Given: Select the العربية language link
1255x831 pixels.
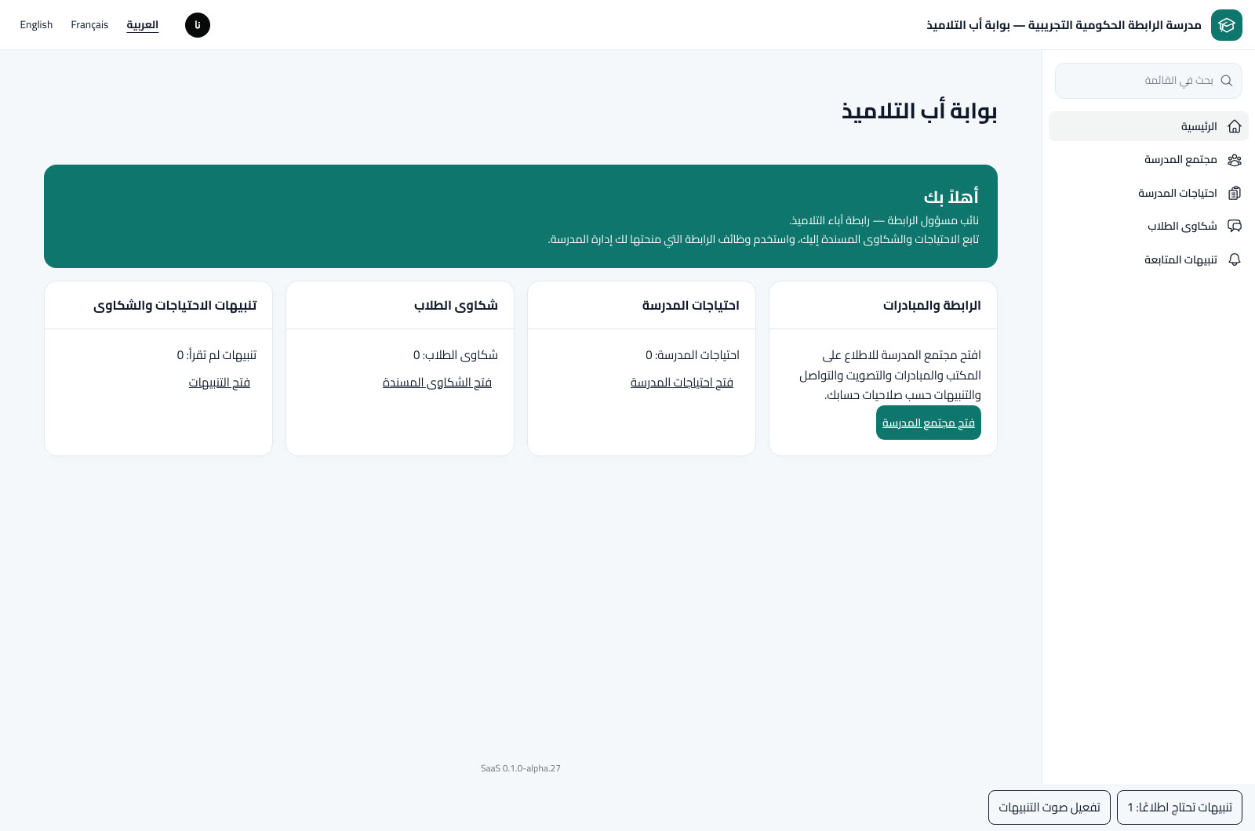Looking at the screenshot, I should pyautogui.click(x=143, y=25).
